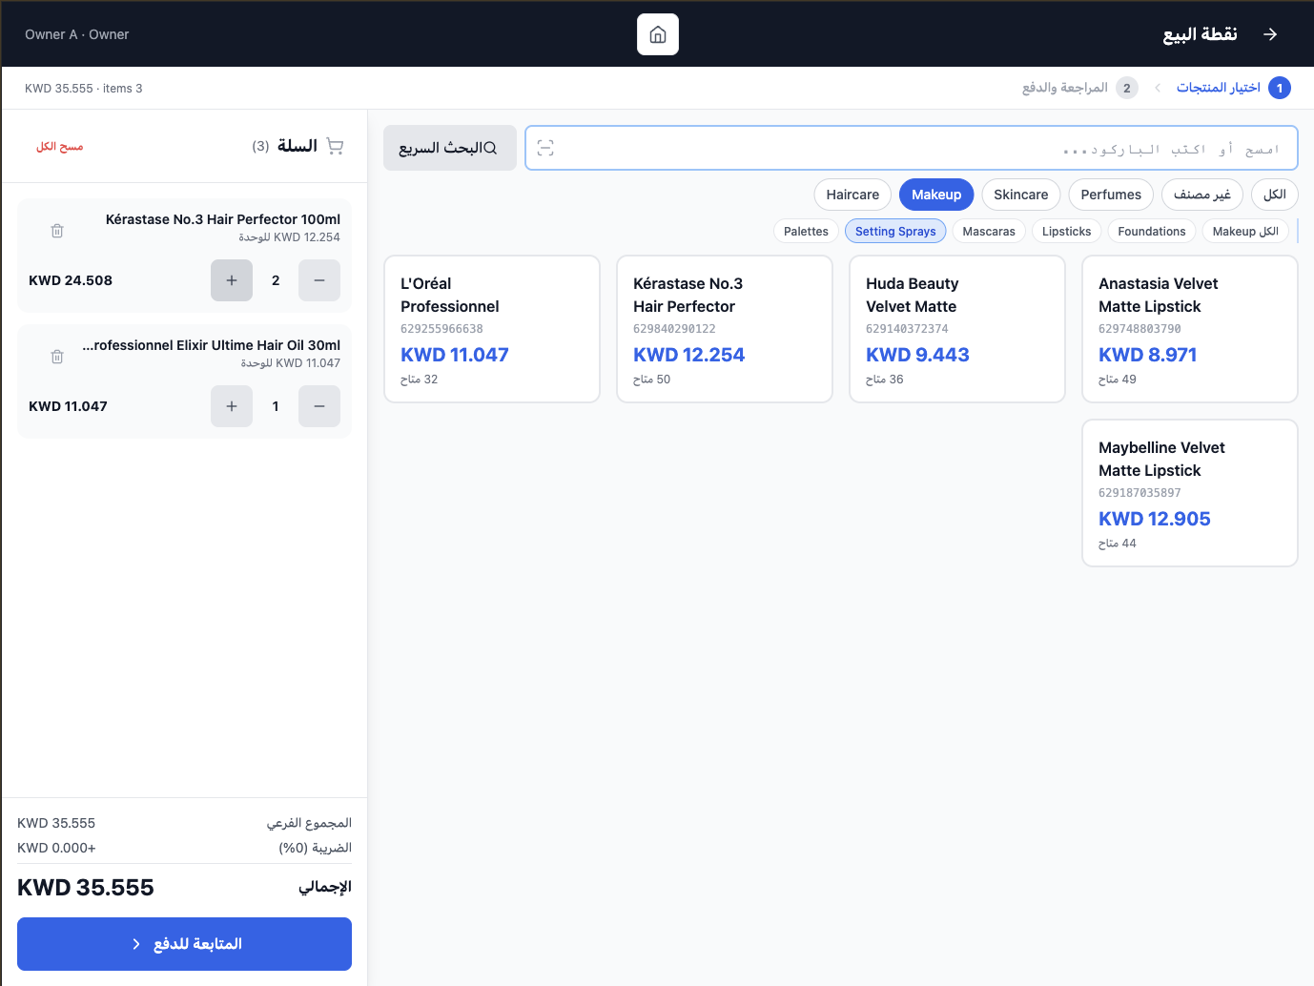The image size is (1314, 986).
Task: Show all products with الكل chip
Action: pyautogui.click(x=1274, y=195)
